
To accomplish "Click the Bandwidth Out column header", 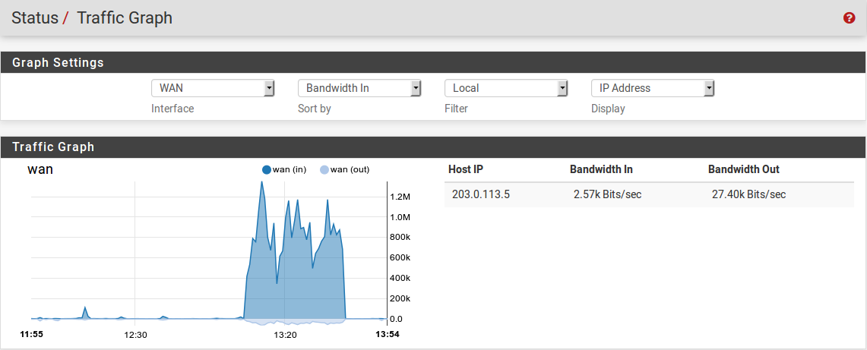I will tap(743, 169).
